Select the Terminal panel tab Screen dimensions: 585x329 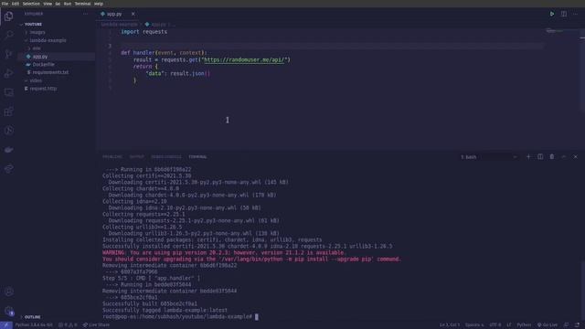click(x=197, y=157)
